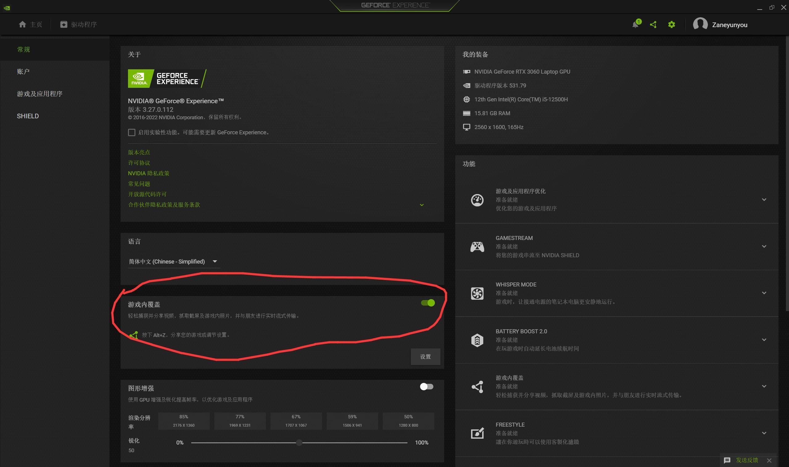This screenshot has height=467, width=789.
Task: Click the home icon beside 主页
Action: (23, 24)
